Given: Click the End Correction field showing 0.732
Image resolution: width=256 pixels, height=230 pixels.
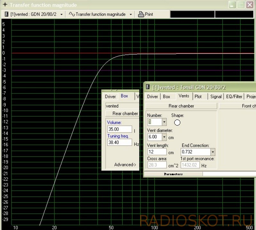Looking at the screenshot, I should (196, 152).
